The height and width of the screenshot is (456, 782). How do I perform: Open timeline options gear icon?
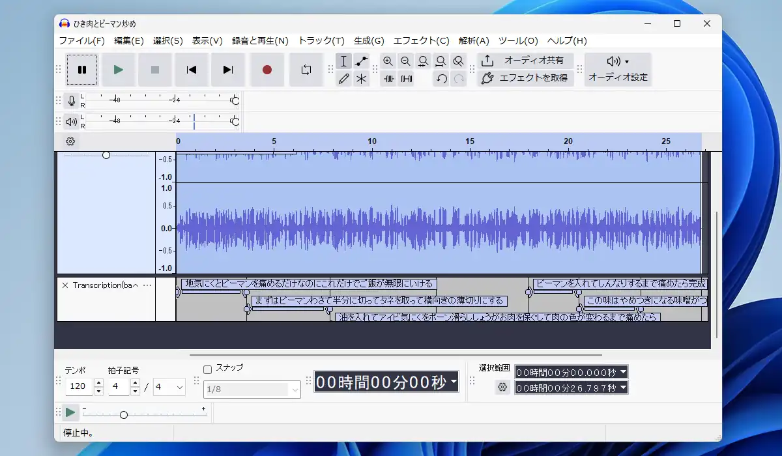point(70,141)
